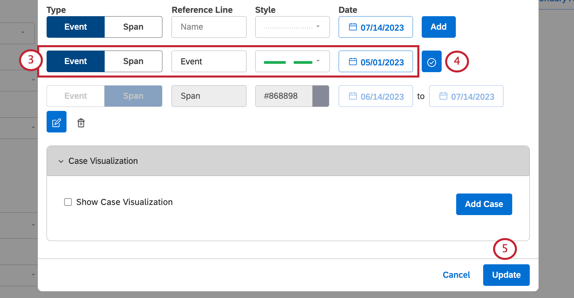Click the Add Case button
Viewport: 574px width, 298px height.
point(484,204)
